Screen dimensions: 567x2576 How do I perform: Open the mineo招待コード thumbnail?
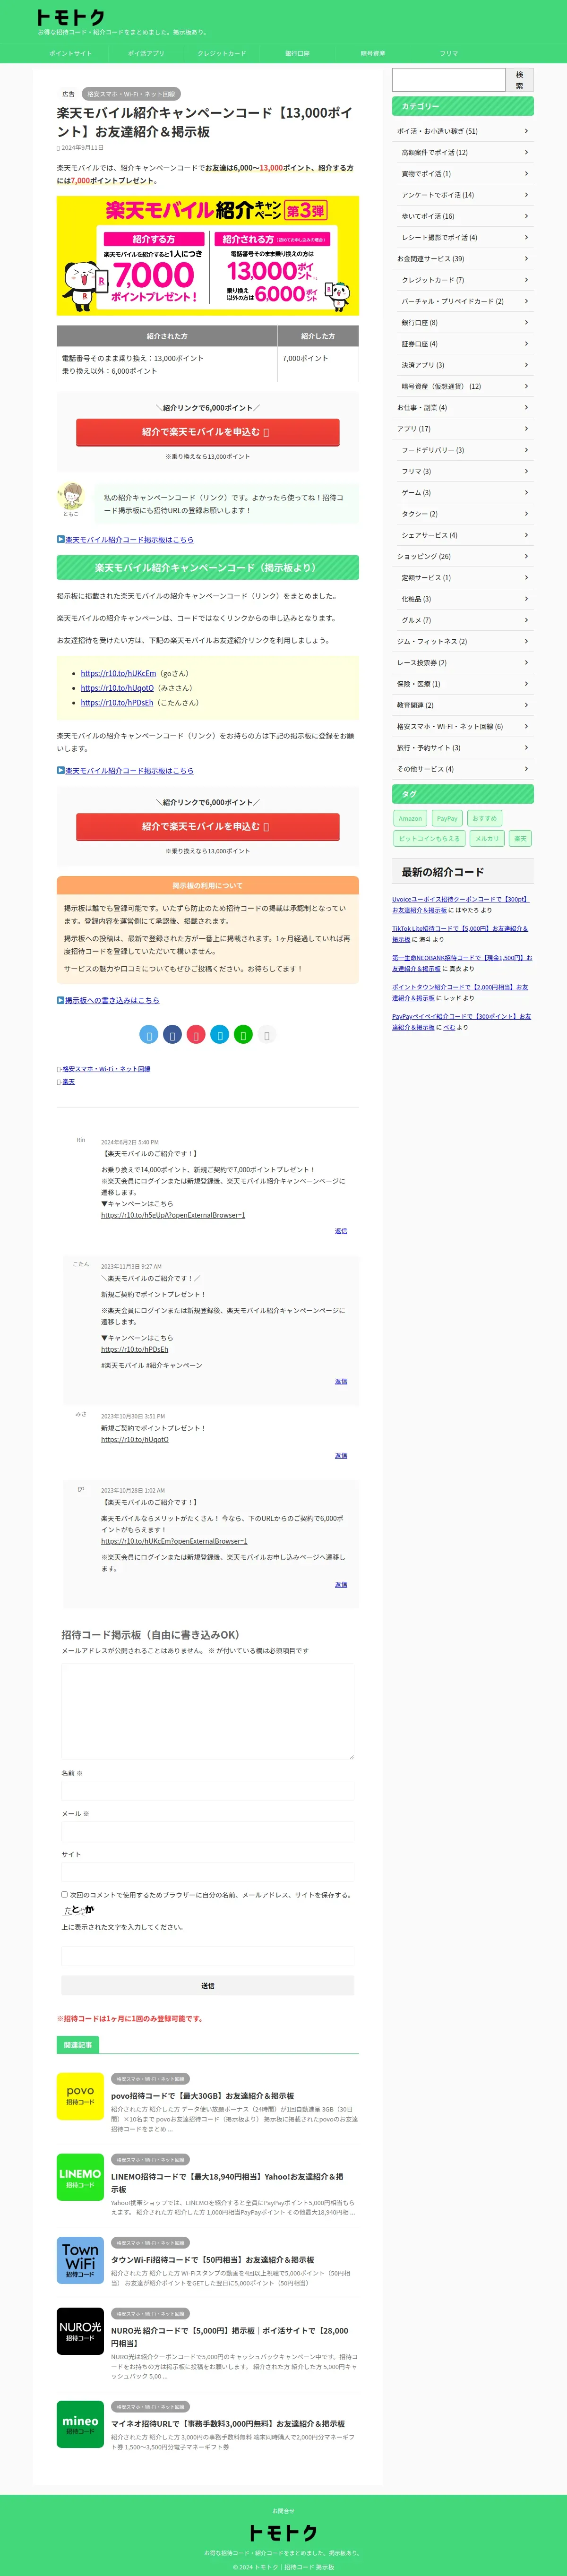click(80, 2425)
